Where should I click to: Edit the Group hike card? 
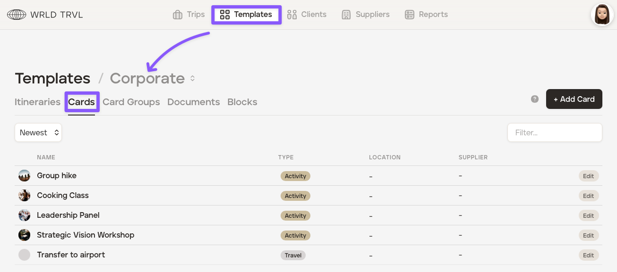pyautogui.click(x=589, y=176)
